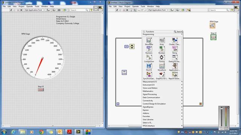
Task: Open Front Panel font dropdown
Action: [x=35, y=10]
